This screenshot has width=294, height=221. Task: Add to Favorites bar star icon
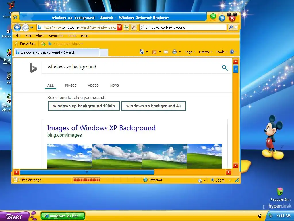point(43,44)
